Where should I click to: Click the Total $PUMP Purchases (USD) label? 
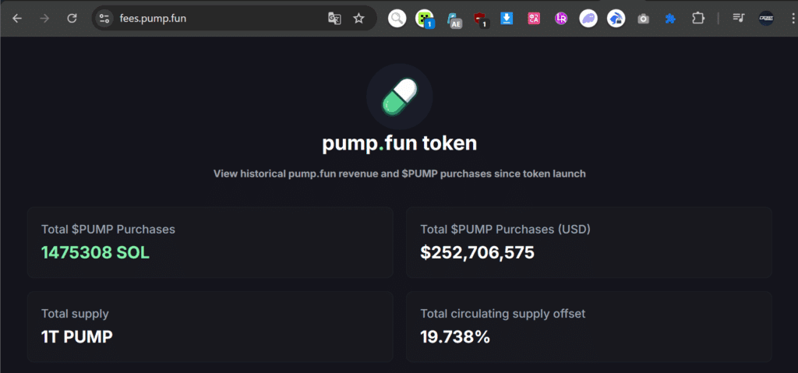[505, 230]
